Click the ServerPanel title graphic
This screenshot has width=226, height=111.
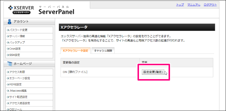[56, 10]
